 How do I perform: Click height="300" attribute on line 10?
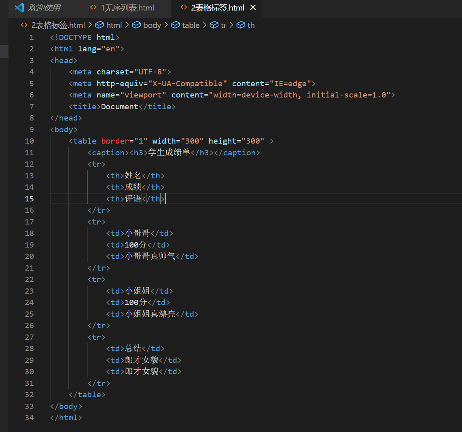[236, 141]
